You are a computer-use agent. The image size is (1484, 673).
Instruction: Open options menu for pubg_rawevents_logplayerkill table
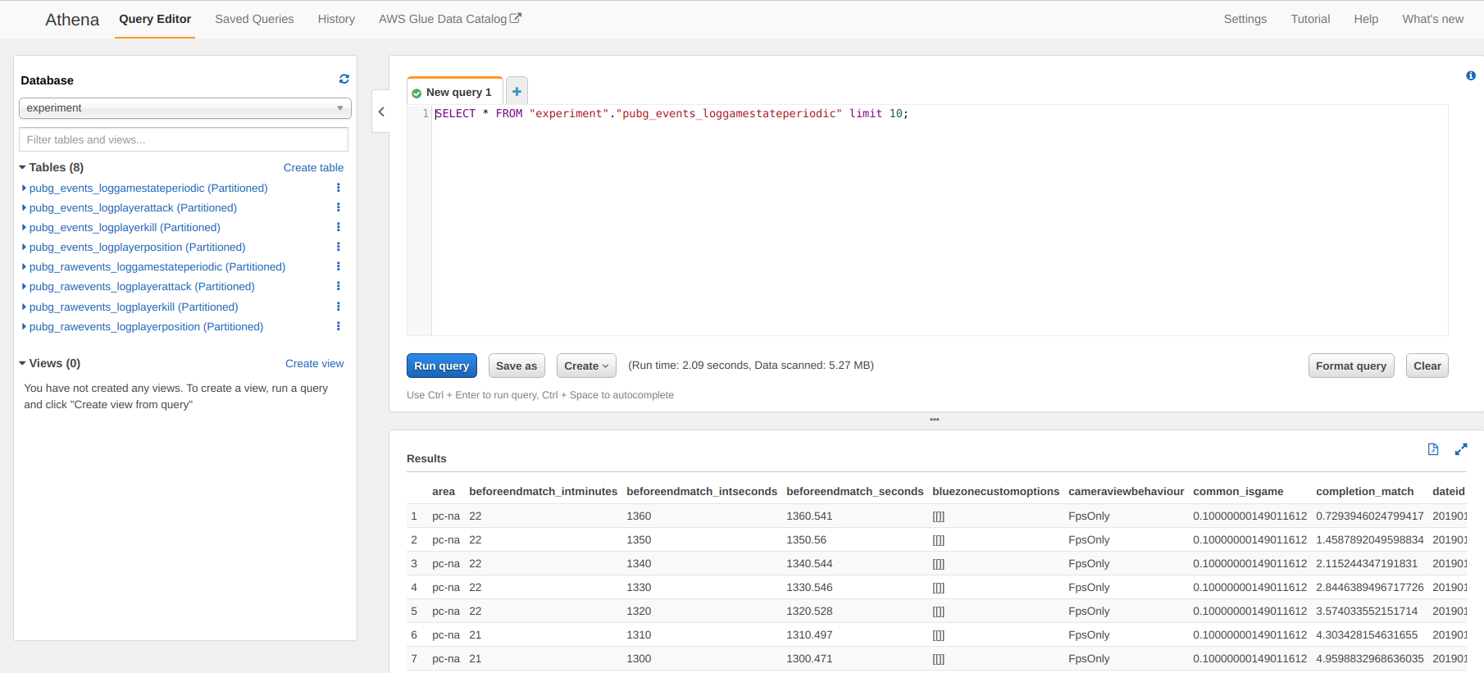click(339, 307)
